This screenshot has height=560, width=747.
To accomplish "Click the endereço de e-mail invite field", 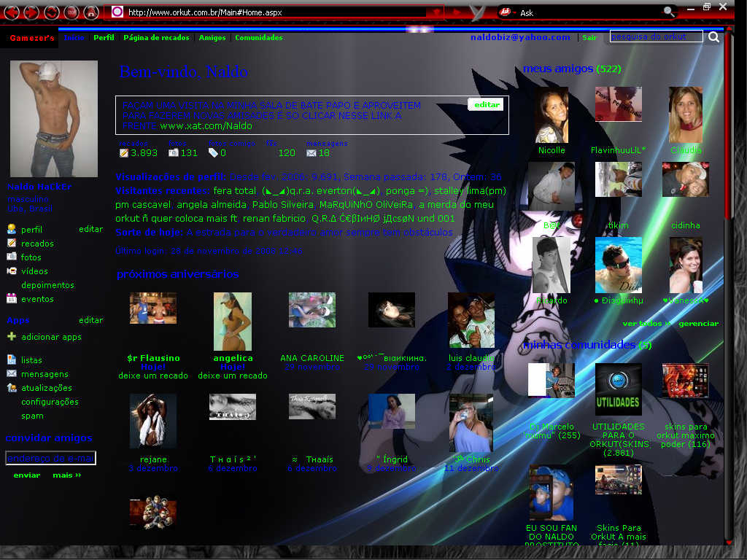I will 50,458.
